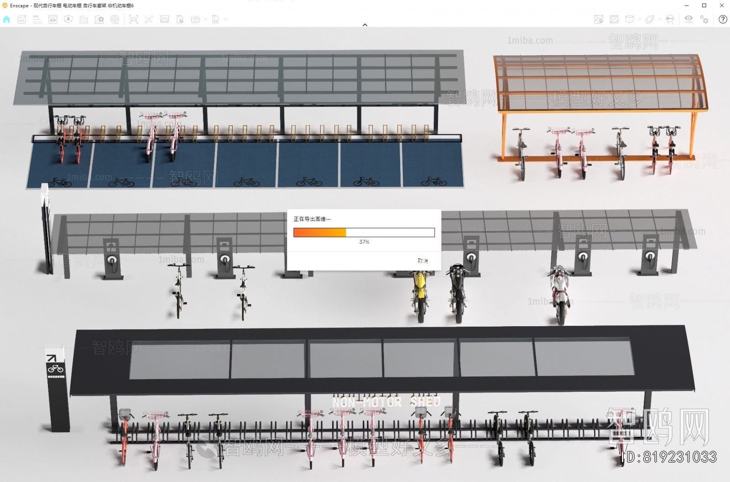730x482 pixels.
Task: Collapse the toolbar with the chevron
Action: click(365, 25)
